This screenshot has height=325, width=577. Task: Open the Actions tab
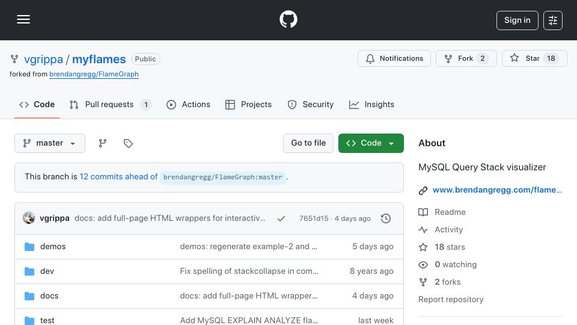pyautogui.click(x=188, y=105)
